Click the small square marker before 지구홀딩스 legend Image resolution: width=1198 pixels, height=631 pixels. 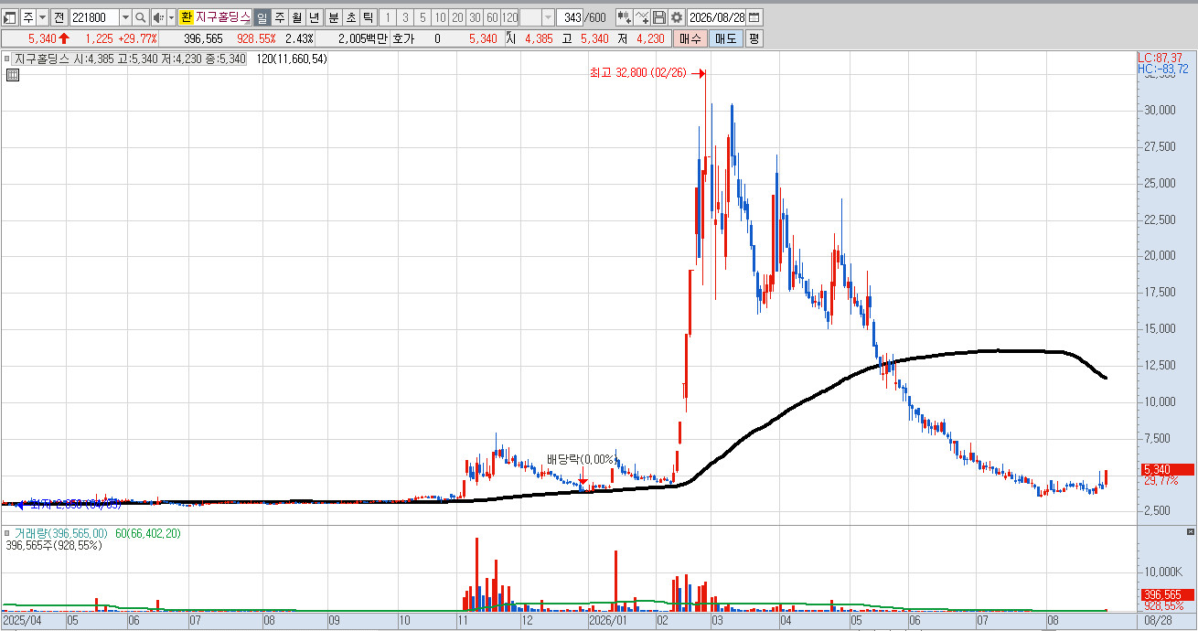7,59
